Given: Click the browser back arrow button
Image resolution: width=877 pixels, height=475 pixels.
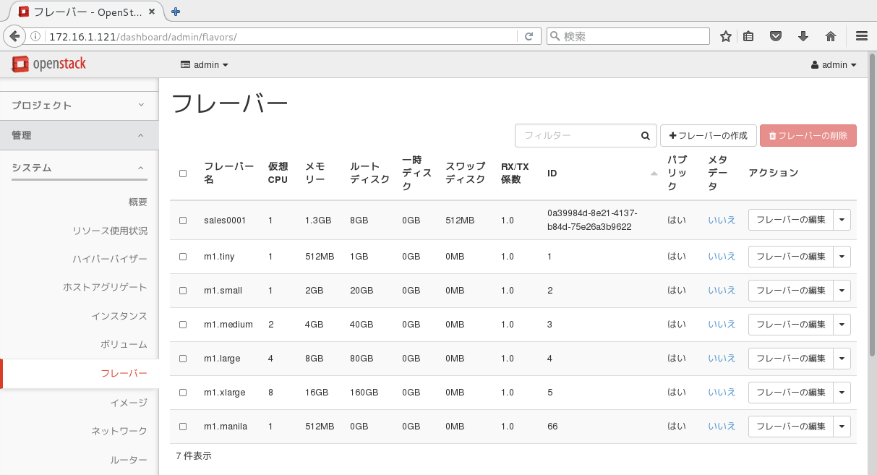Looking at the screenshot, I should coord(14,36).
